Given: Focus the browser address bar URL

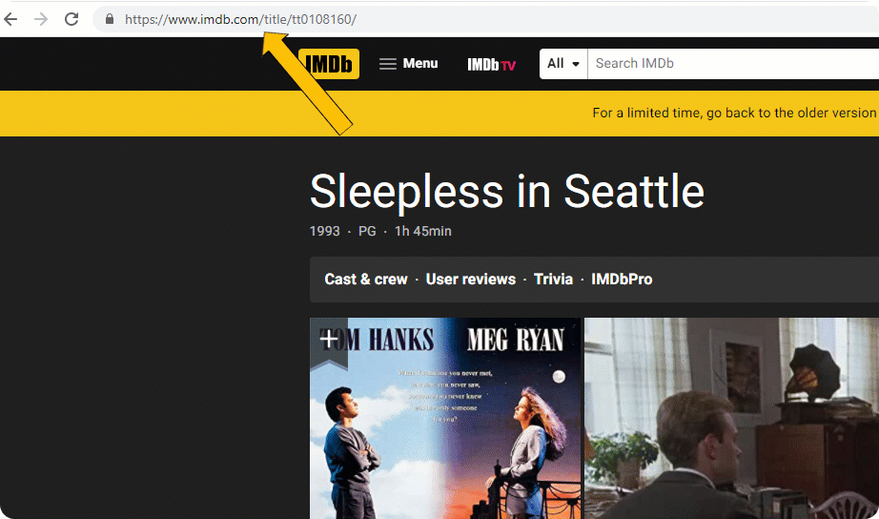Looking at the screenshot, I should point(240,19).
